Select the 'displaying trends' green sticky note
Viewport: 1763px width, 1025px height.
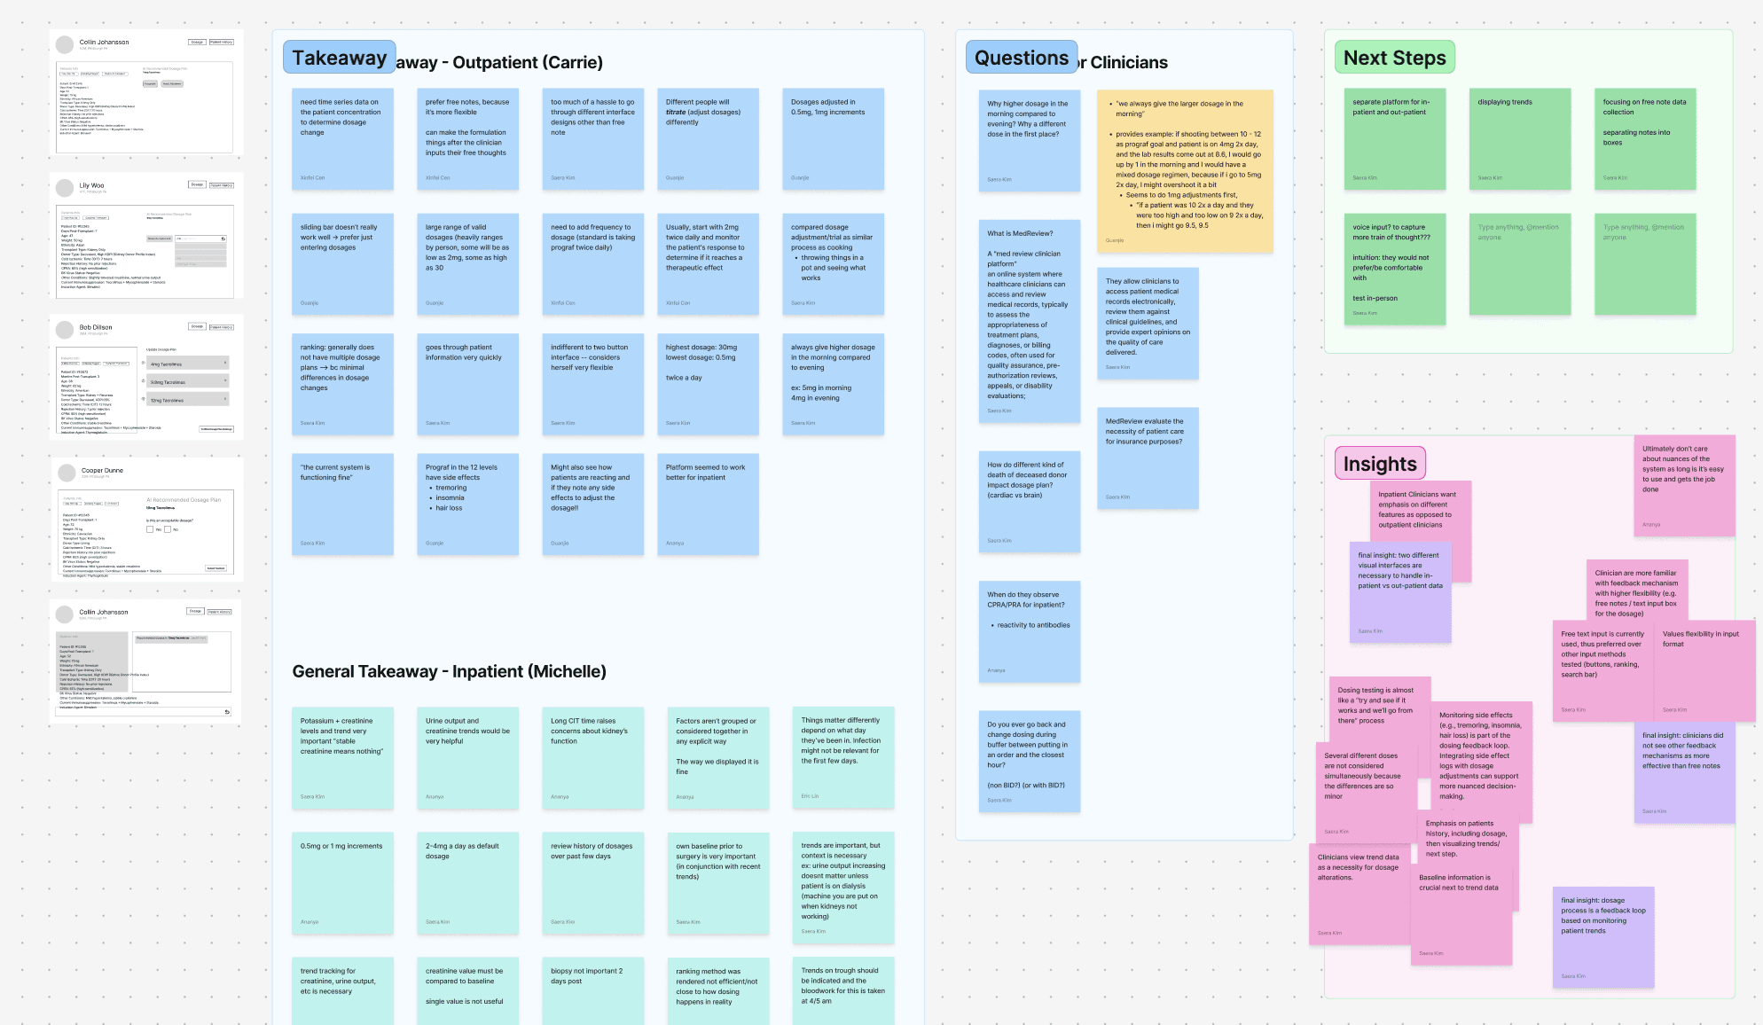(1519, 137)
